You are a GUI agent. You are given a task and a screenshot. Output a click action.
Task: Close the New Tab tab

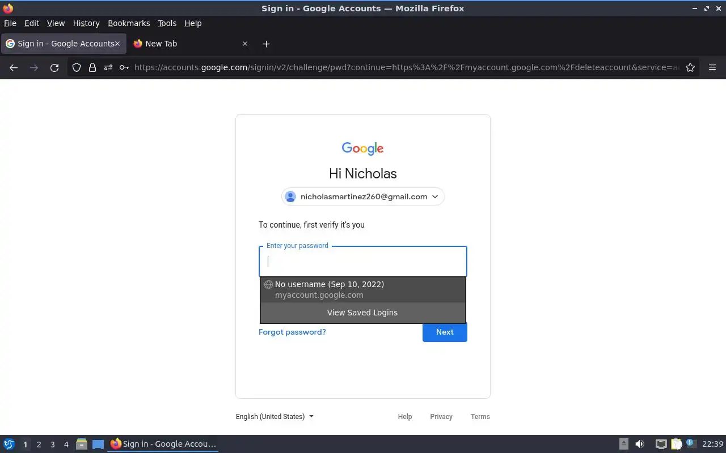245,44
